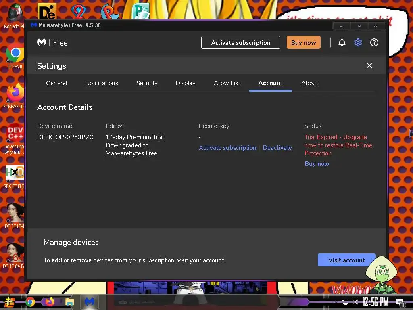Click the network tray icon
413x310 pixels.
click(345, 302)
